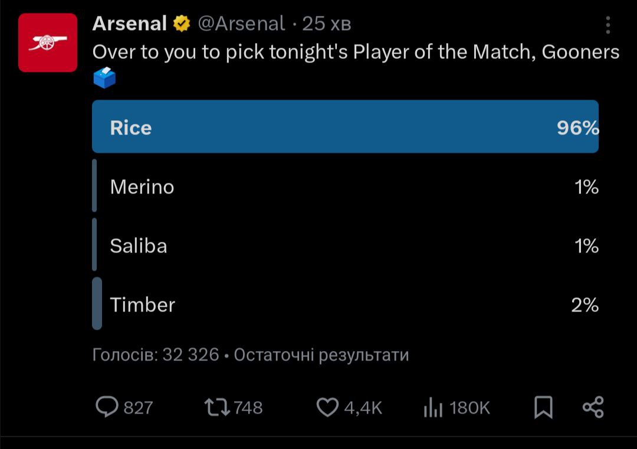View tweet analytics bar chart icon
Image resolution: width=637 pixels, height=449 pixels.
coord(433,407)
